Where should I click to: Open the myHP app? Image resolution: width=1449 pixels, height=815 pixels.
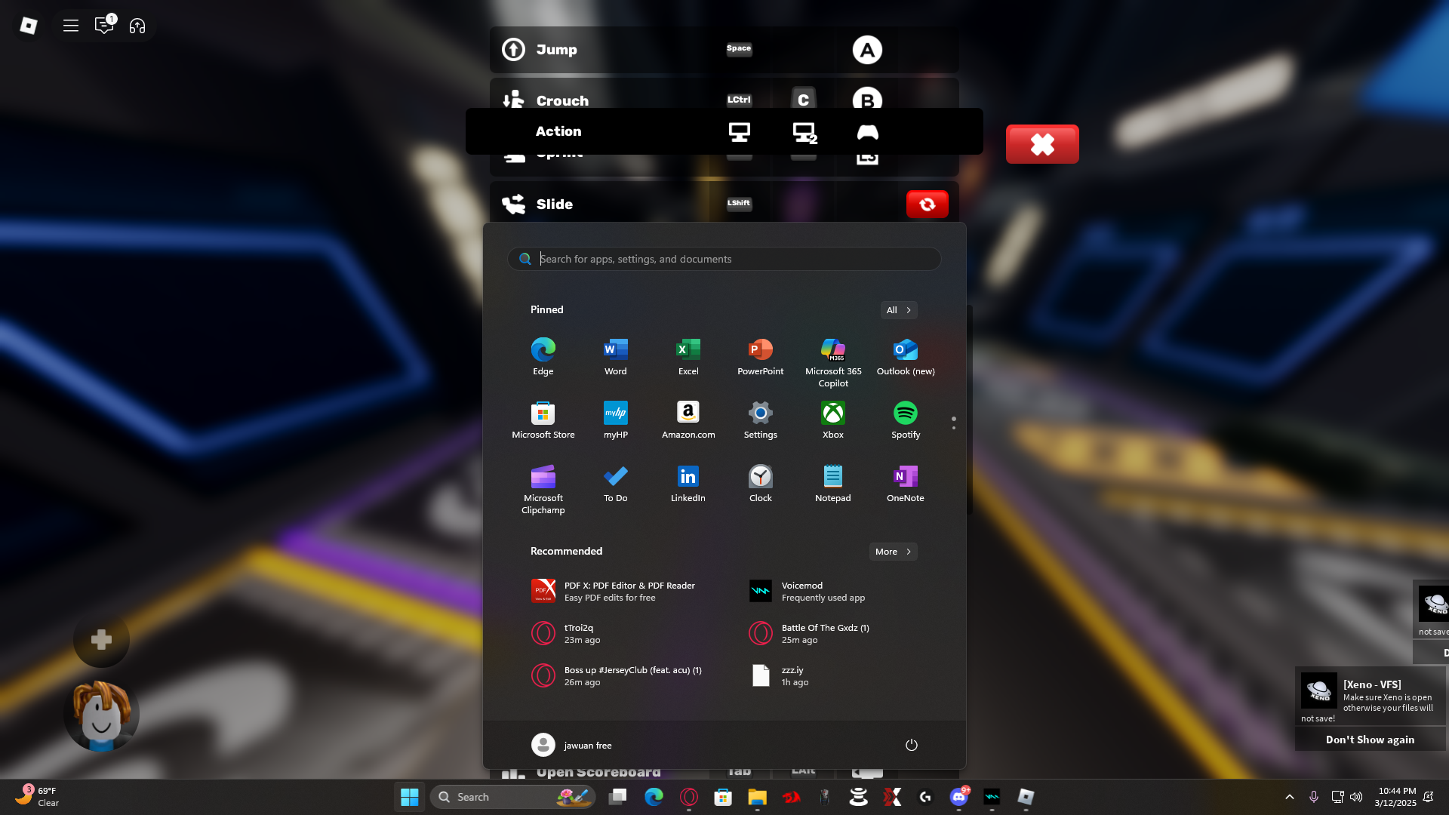(x=615, y=420)
